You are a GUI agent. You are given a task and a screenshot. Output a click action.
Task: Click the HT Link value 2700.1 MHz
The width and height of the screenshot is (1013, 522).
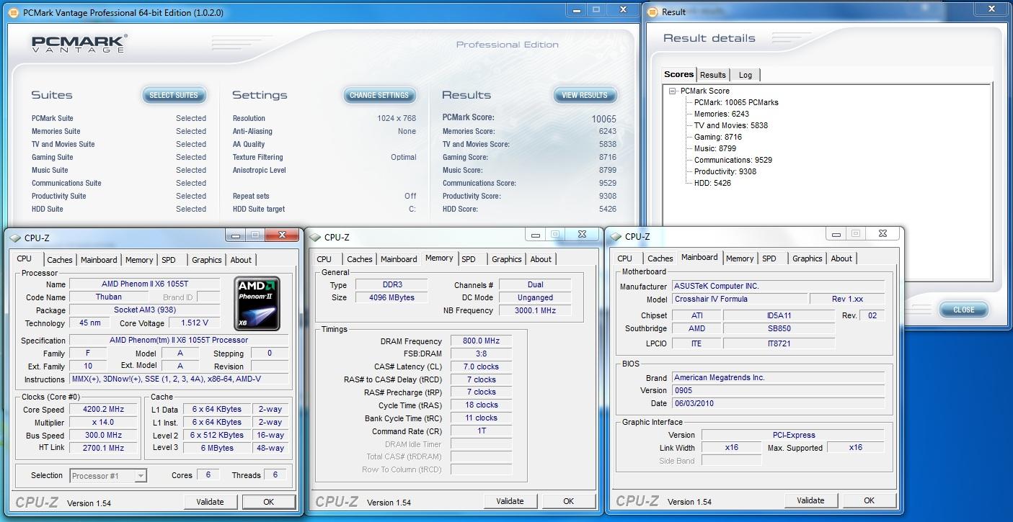point(104,448)
